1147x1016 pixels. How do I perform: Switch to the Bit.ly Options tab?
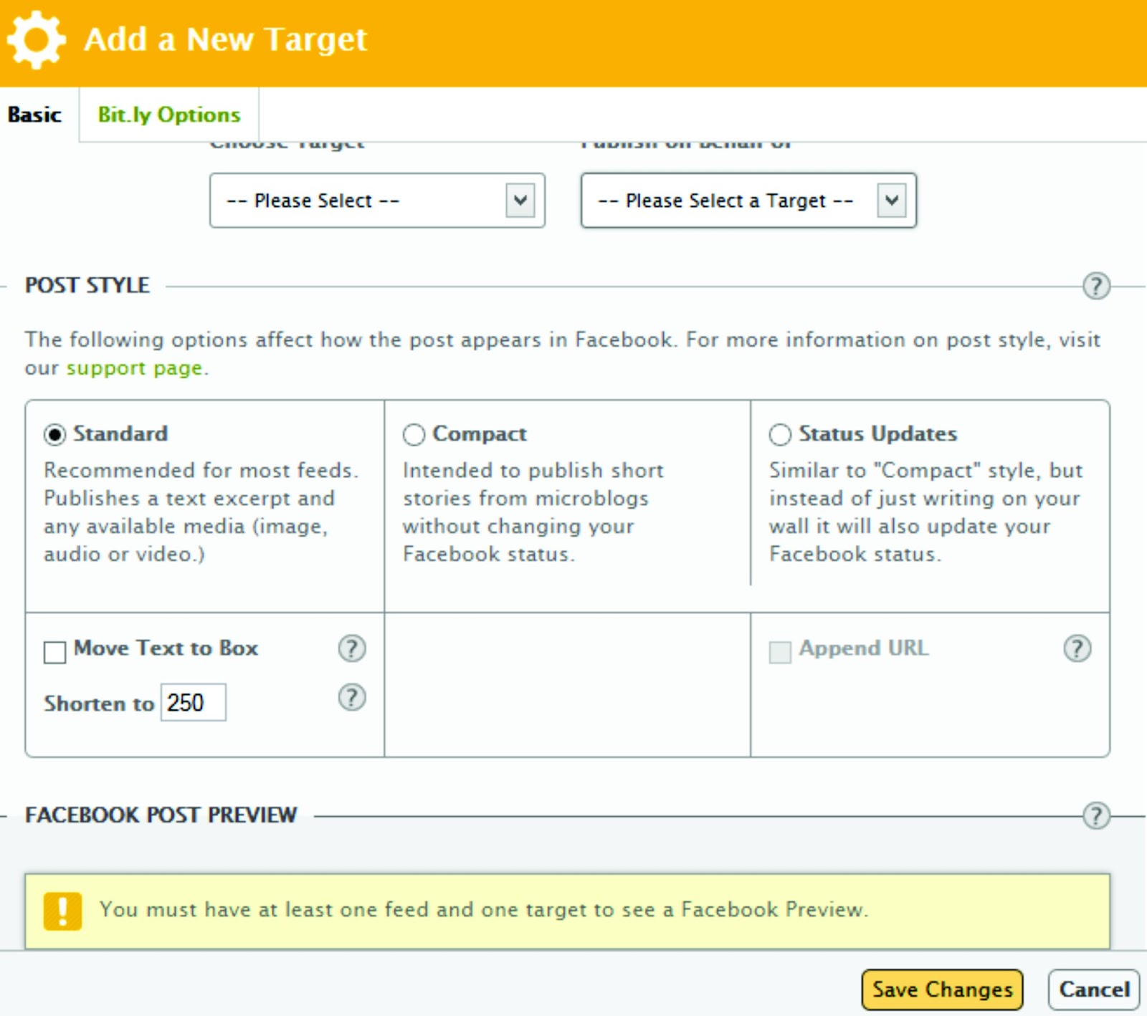[169, 115]
